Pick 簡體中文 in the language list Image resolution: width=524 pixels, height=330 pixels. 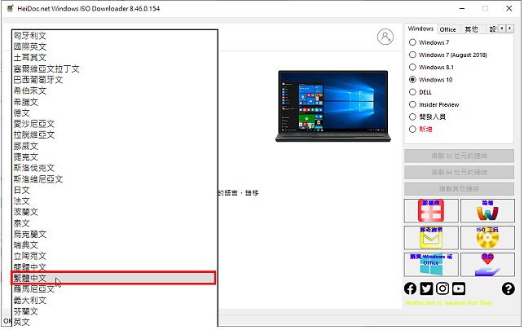coord(115,267)
